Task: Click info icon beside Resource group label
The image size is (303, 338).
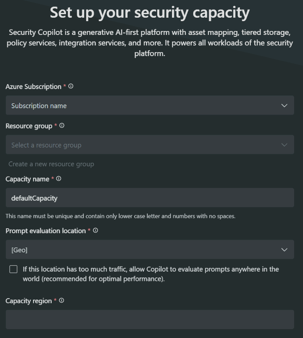Action: point(62,125)
